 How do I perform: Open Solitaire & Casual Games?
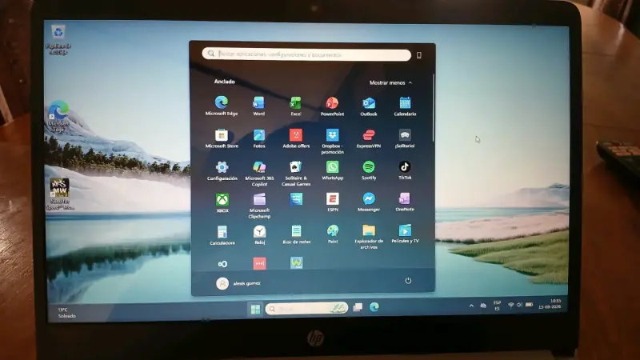[296, 174]
